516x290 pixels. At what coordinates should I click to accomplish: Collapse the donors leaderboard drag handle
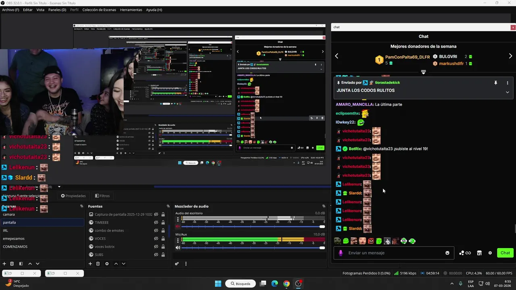tap(423, 72)
